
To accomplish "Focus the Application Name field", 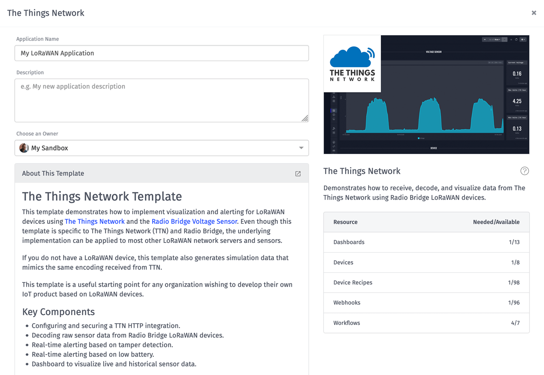I will [161, 53].
